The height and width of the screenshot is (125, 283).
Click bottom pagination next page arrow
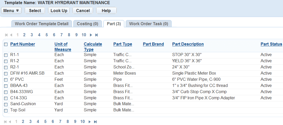click(90, 122)
